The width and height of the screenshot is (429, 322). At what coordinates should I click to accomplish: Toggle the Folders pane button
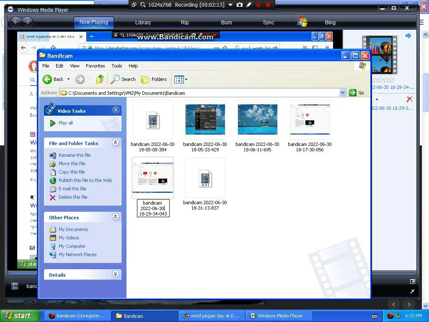(x=153, y=79)
